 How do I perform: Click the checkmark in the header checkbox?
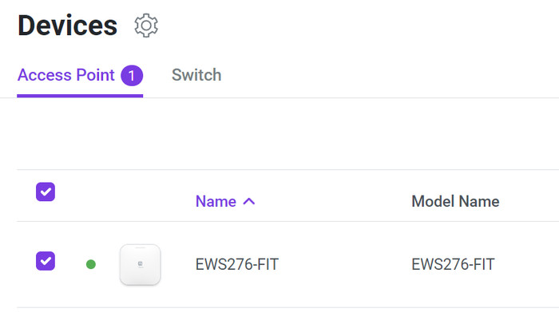point(46,192)
